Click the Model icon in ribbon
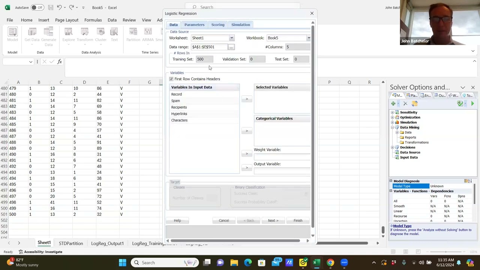 [x=12, y=34]
